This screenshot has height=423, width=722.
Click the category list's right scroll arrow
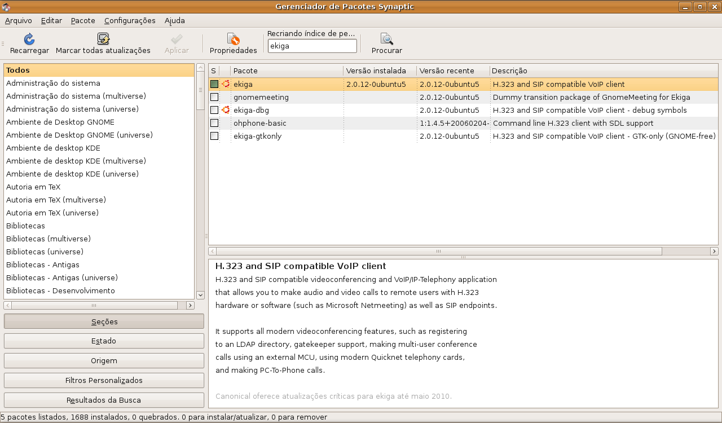[190, 305]
